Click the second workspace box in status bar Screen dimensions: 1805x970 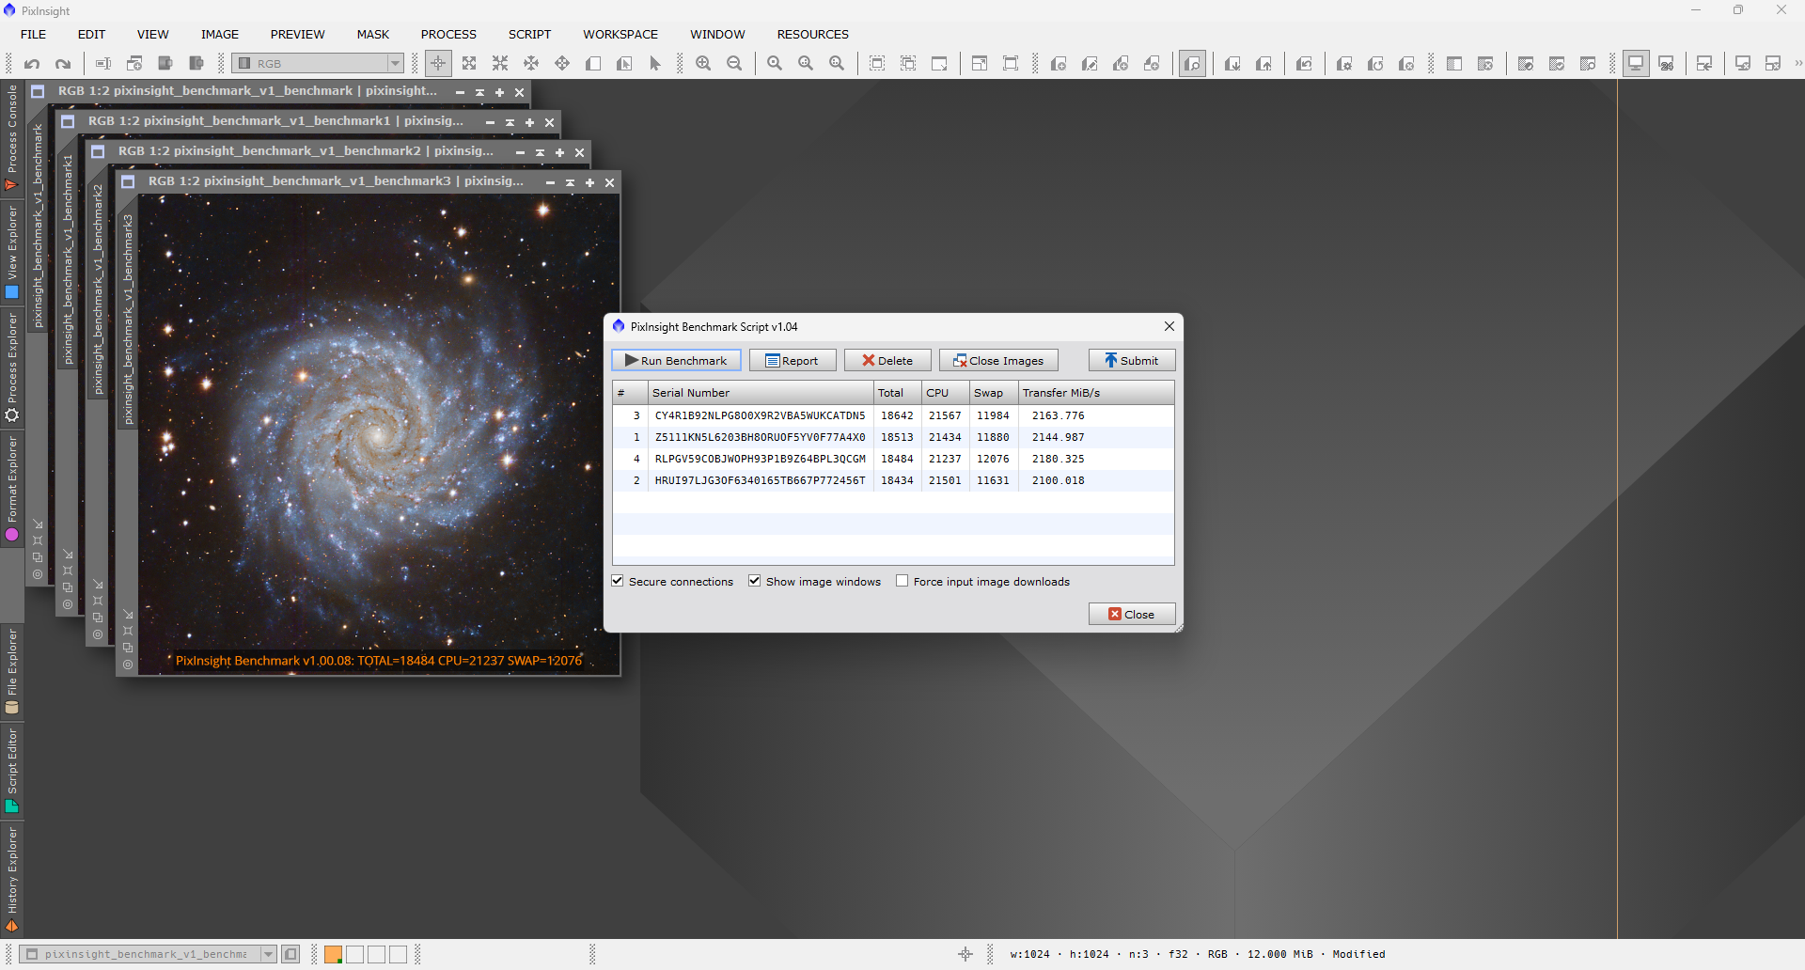354,954
